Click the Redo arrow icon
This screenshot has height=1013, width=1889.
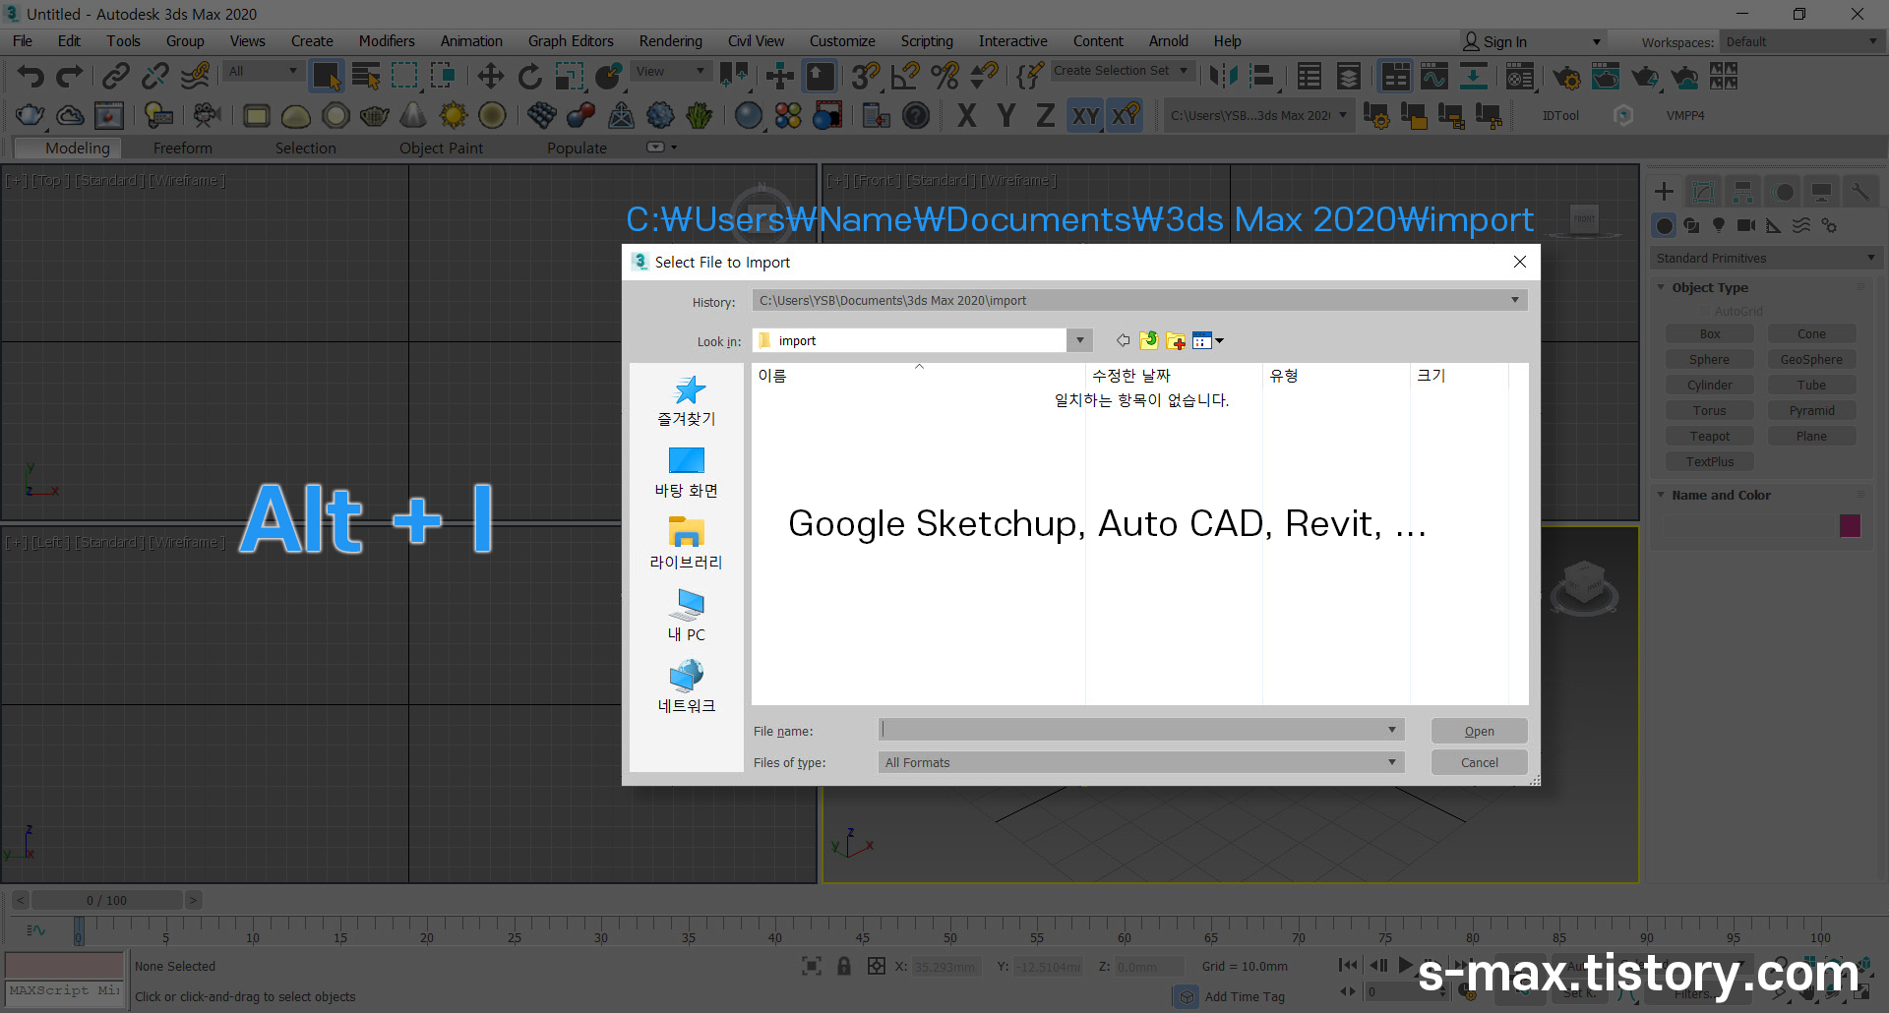coord(69,76)
